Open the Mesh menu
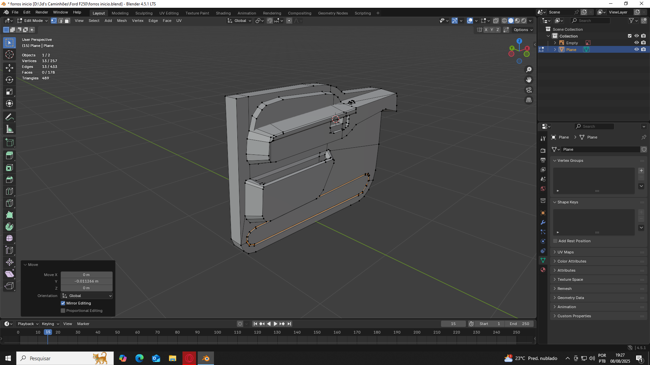650x365 pixels. [122, 21]
